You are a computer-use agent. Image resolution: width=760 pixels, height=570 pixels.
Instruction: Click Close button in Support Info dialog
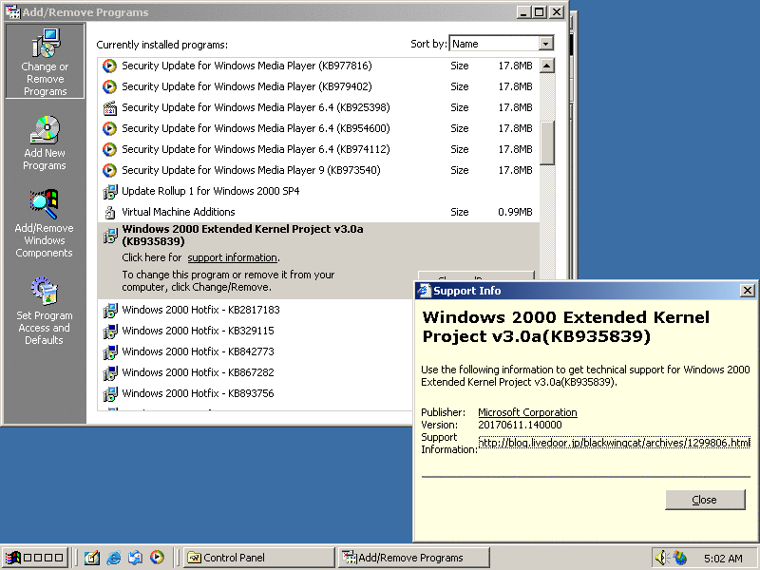[x=705, y=500]
